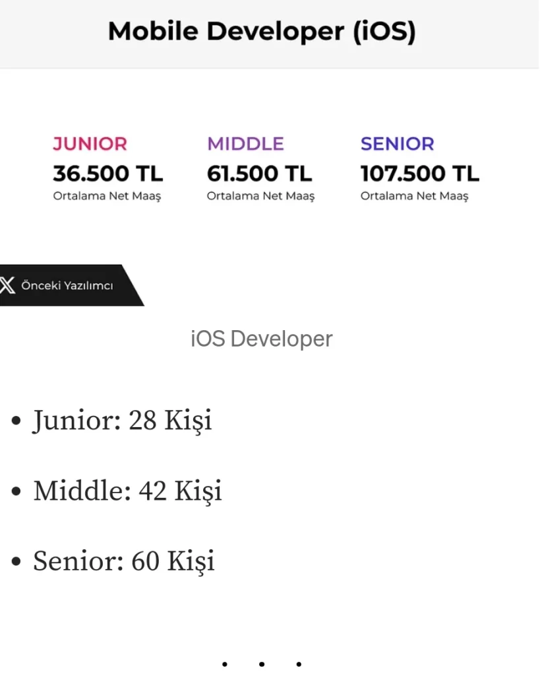Click the bullet point before Middle

(x=17, y=492)
